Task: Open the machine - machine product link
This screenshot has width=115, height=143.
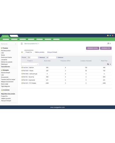Action: pos(28,67)
